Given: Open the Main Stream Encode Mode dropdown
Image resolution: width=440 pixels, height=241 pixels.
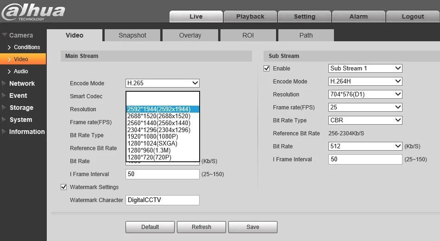Looking at the screenshot, I should (163, 83).
